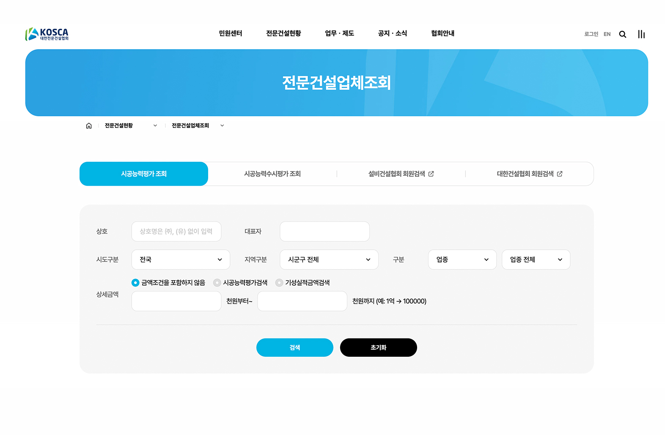Switch language with EN link
The image size is (665, 435).
[x=607, y=34]
